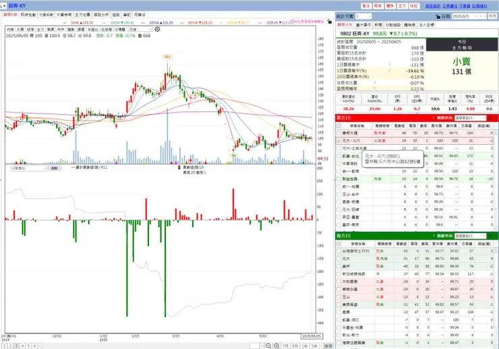Click buy table scroll down arrow
The image size is (499, 349).
(496, 228)
